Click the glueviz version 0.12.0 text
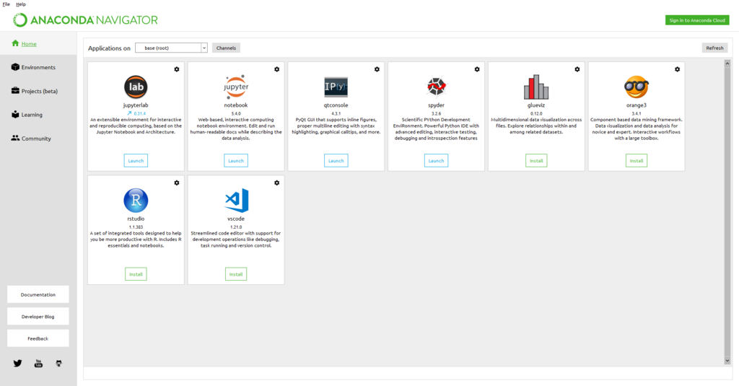The image size is (739, 386). [x=536, y=113]
